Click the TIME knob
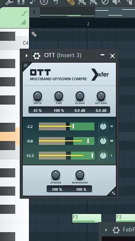135x241 pixels. point(59,96)
